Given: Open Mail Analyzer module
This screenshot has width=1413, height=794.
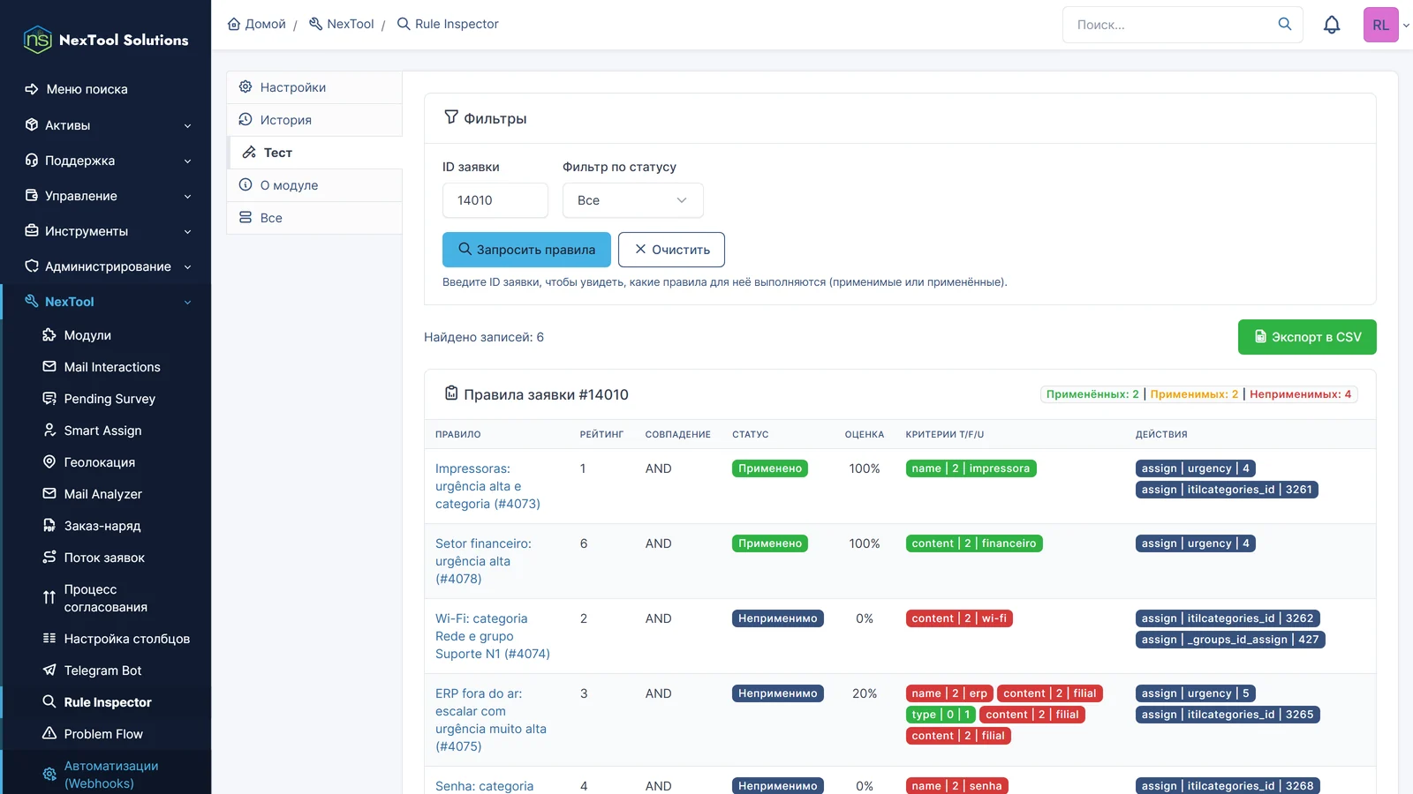Looking at the screenshot, I should pos(102,494).
